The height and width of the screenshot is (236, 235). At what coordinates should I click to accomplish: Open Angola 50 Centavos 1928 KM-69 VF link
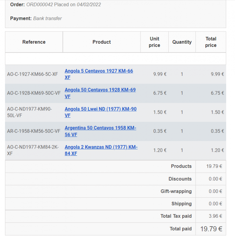coord(100,93)
